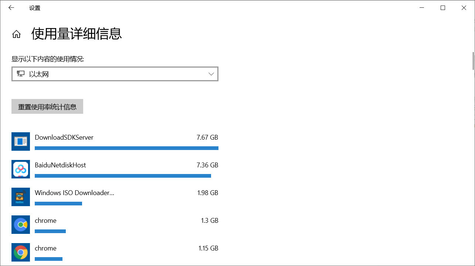Open the 以太网 network selection dropdown
This screenshot has height=266, width=475.
[x=115, y=74]
